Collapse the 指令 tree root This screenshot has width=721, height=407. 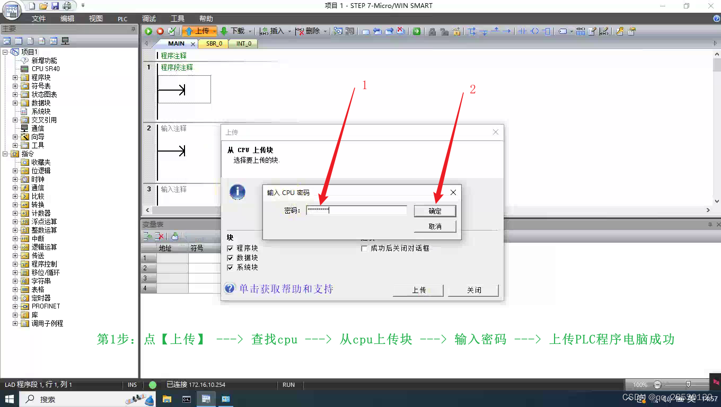[x=5, y=154]
